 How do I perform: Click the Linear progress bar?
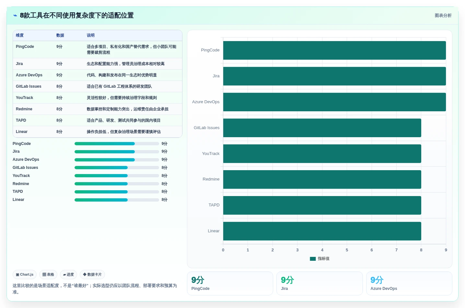tap(117, 200)
